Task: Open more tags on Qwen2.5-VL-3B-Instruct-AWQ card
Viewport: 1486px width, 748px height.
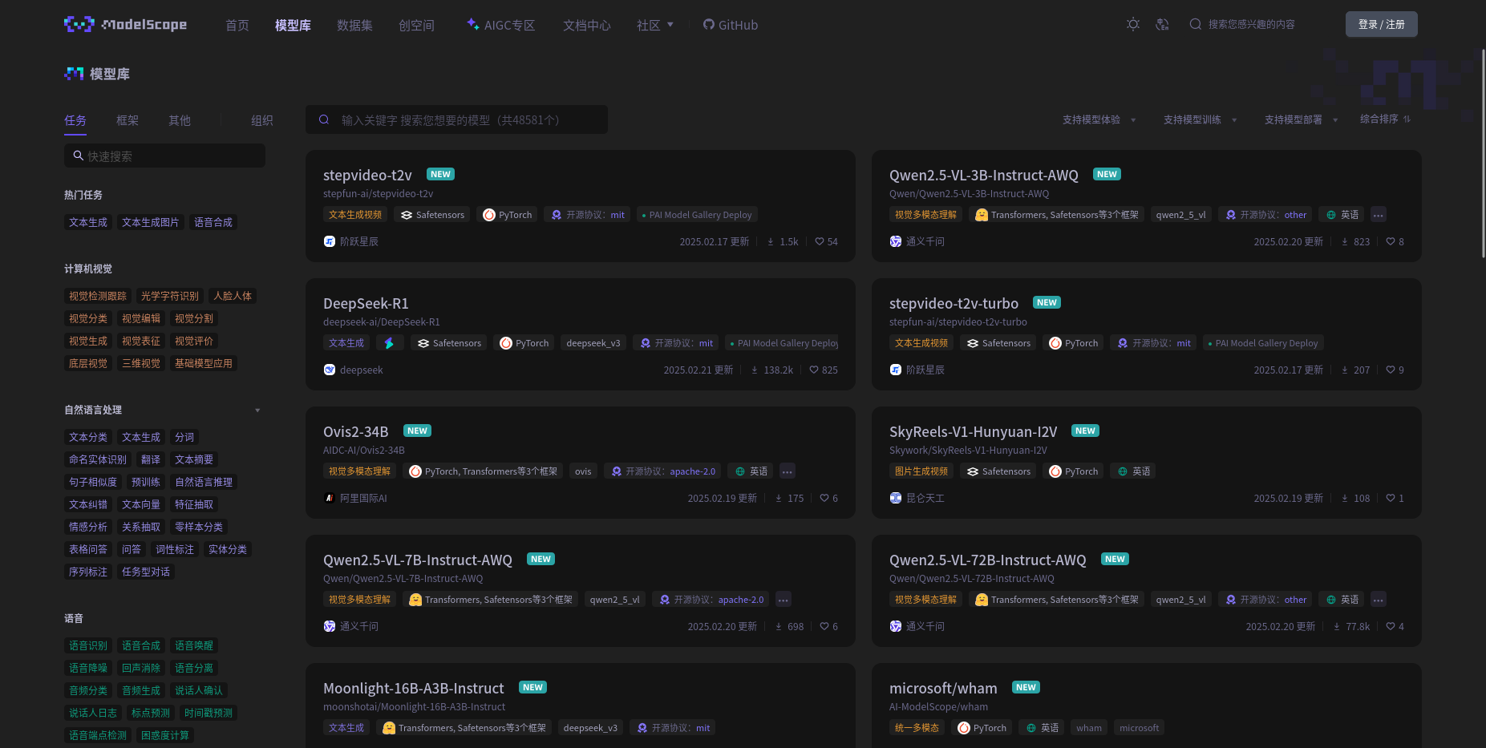Action: (x=1379, y=215)
